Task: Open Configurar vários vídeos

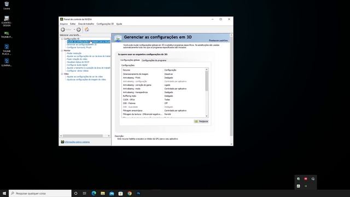Action: pyautogui.click(x=78, y=71)
